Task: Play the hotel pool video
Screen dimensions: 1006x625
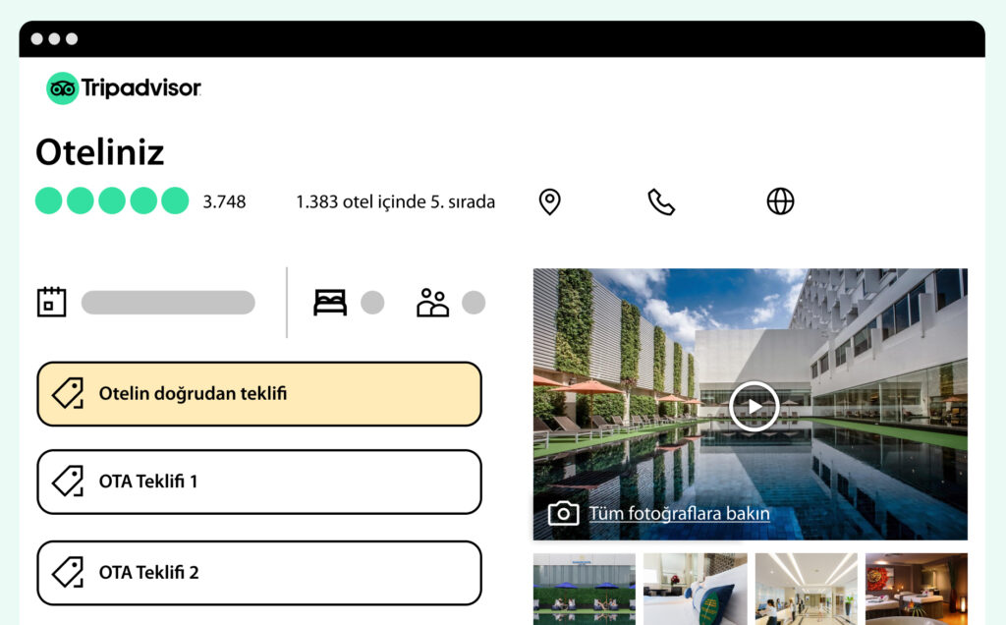Action: click(754, 406)
